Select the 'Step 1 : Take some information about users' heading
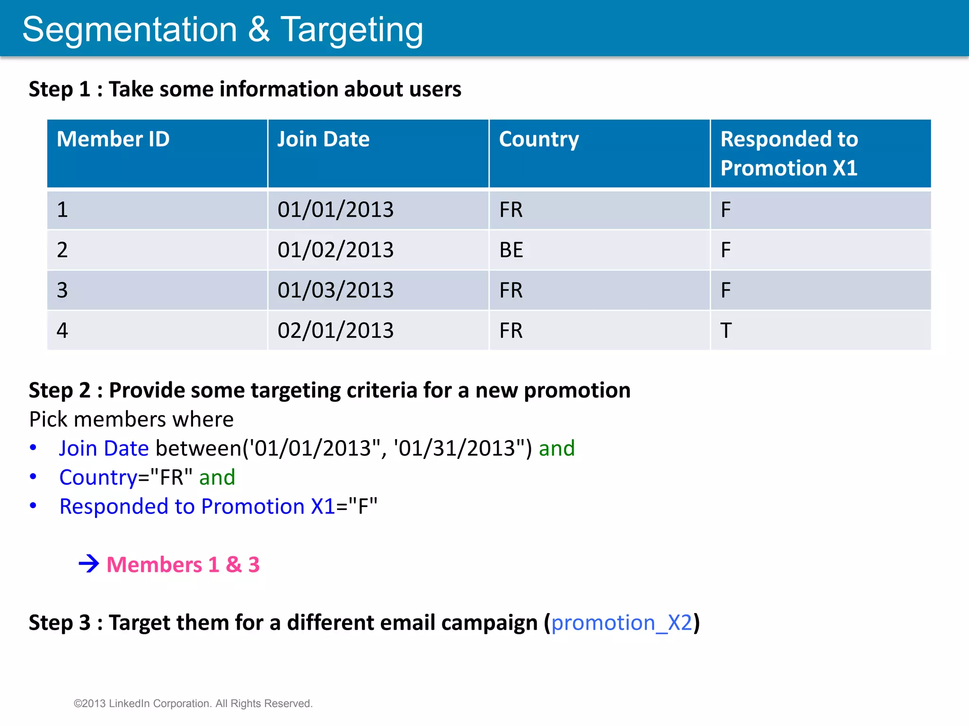 pyautogui.click(x=245, y=89)
